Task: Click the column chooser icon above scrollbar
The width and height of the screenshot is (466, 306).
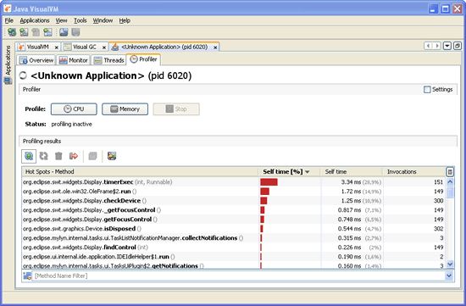Action: (450, 171)
